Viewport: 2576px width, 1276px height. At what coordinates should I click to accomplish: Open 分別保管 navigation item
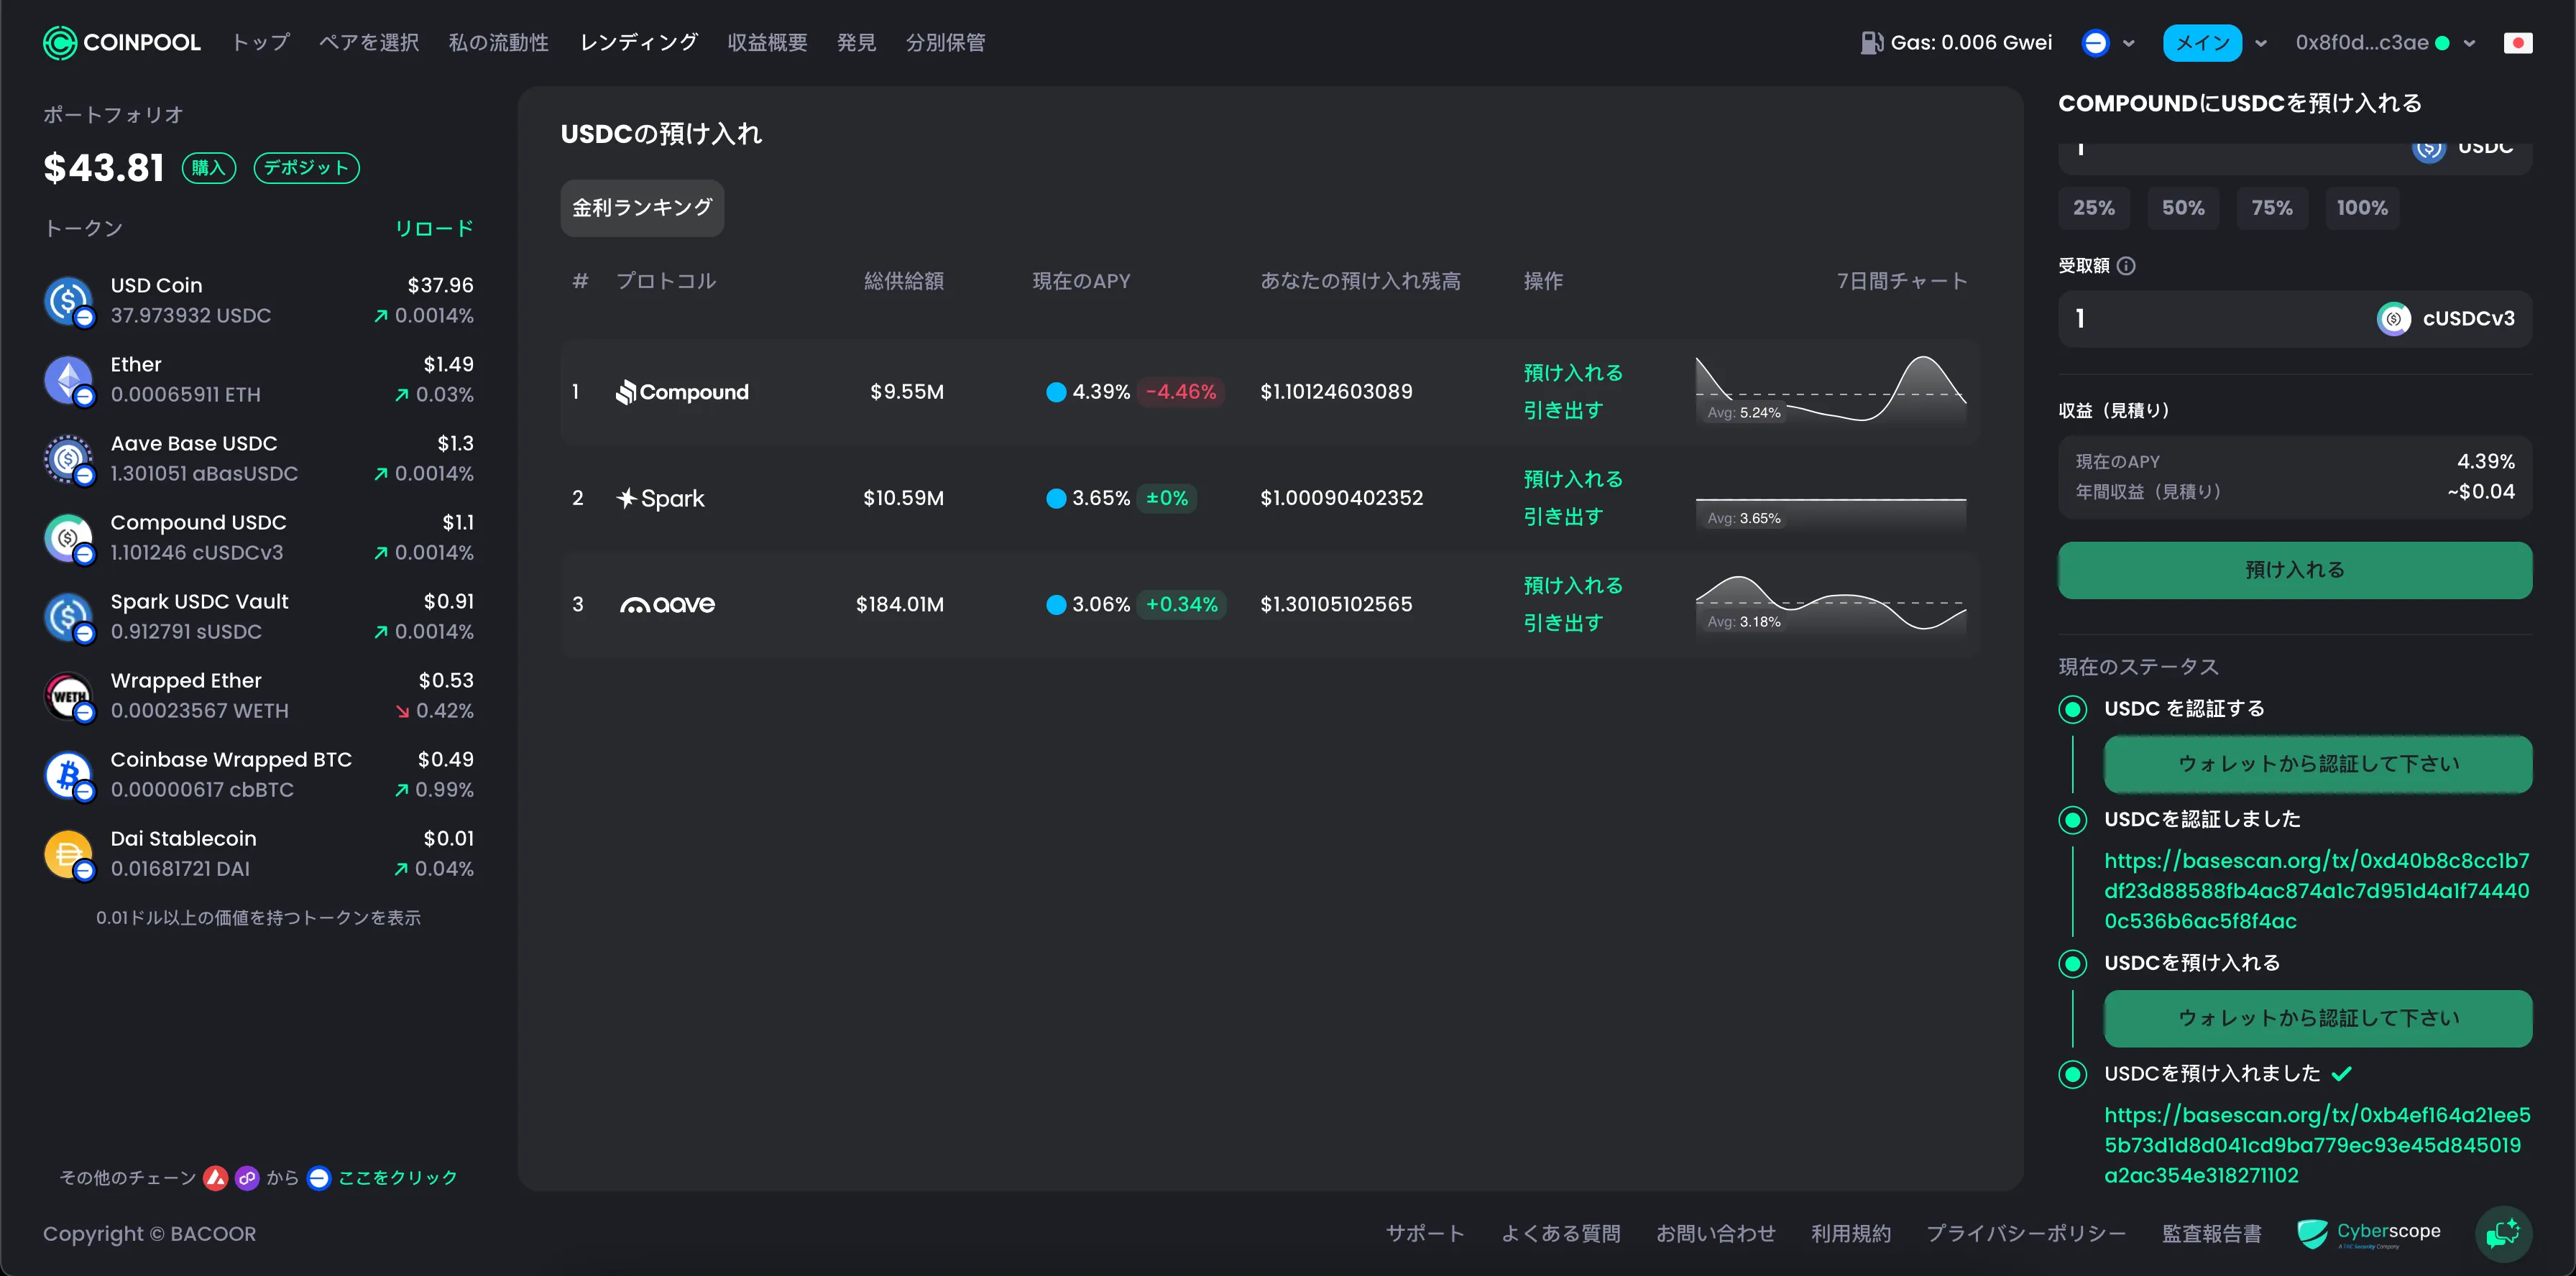[x=945, y=43]
